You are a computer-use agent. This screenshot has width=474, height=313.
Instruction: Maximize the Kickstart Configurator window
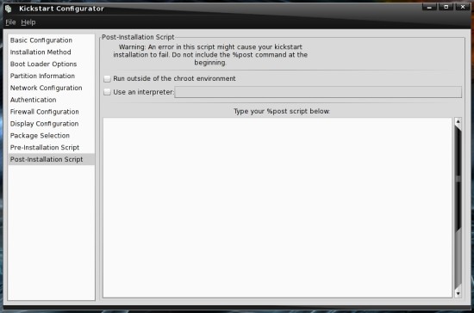click(446, 7)
